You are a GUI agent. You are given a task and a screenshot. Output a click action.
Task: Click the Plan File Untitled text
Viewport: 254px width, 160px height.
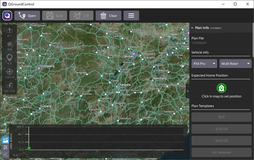tap(199, 43)
